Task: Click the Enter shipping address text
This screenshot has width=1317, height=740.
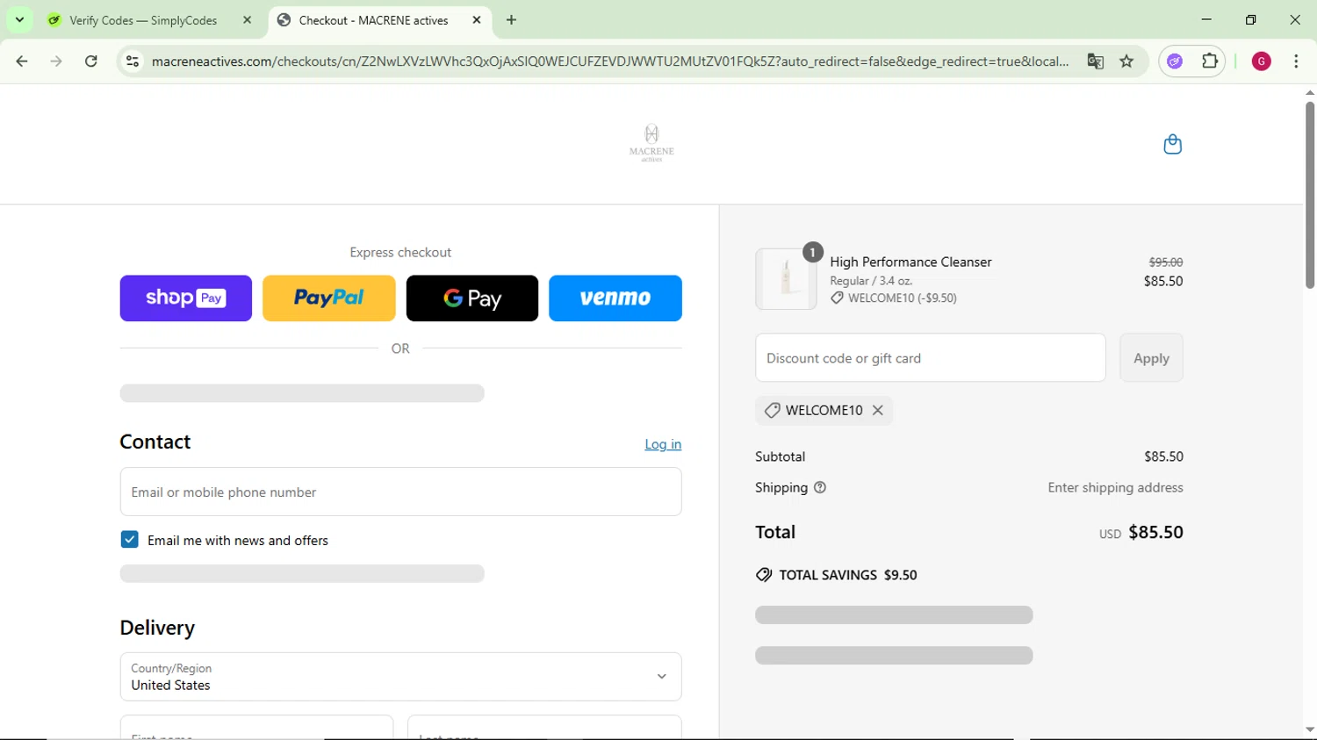Action: click(1115, 487)
